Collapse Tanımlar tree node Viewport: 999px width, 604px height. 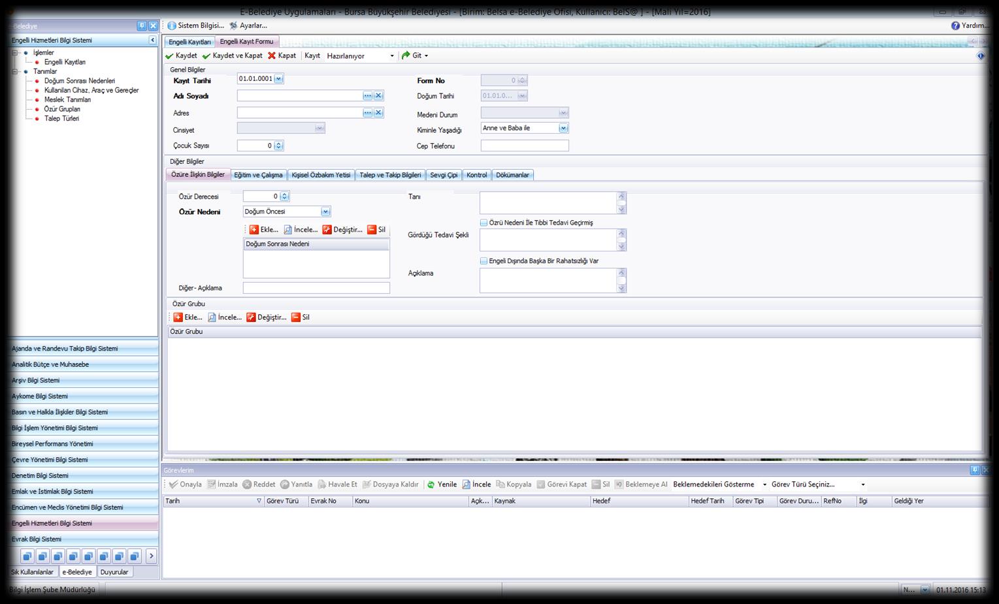pyautogui.click(x=15, y=72)
